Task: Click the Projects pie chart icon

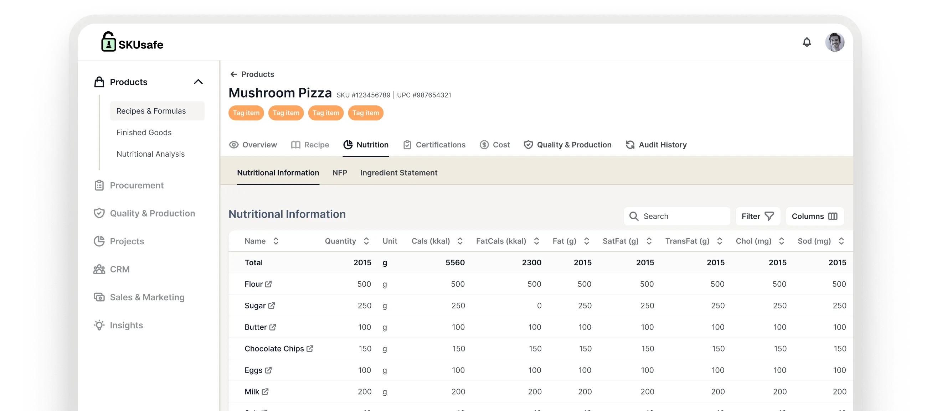Action: (x=99, y=241)
